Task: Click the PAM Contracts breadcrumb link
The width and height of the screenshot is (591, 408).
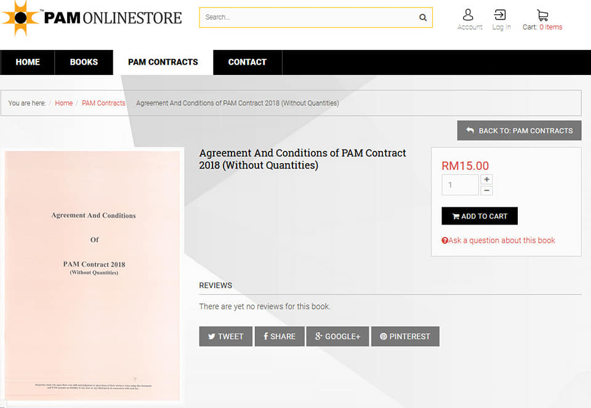Action: pos(103,103)
